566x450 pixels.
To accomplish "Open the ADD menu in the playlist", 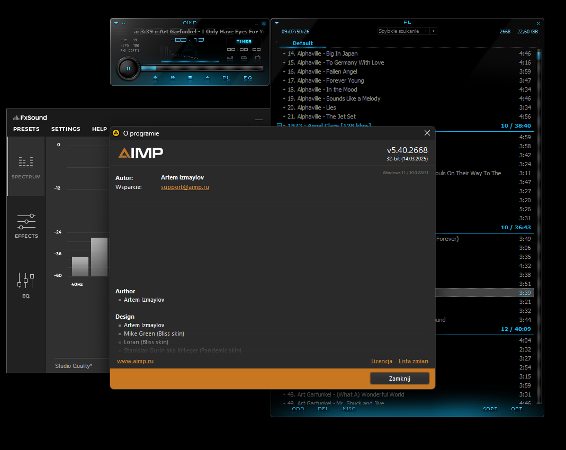I will pyautogui.click(x=298, y=409).
